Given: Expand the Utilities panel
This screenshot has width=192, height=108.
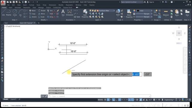Looking at the screenshot, I should point(167,20).
